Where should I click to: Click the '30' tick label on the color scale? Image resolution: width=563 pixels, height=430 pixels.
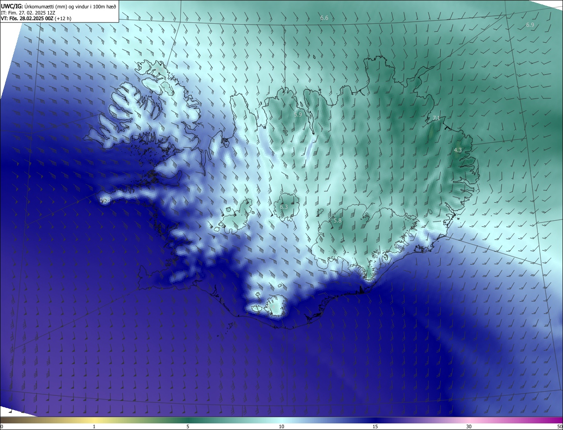pyautogui.click(x=469, y=426)
